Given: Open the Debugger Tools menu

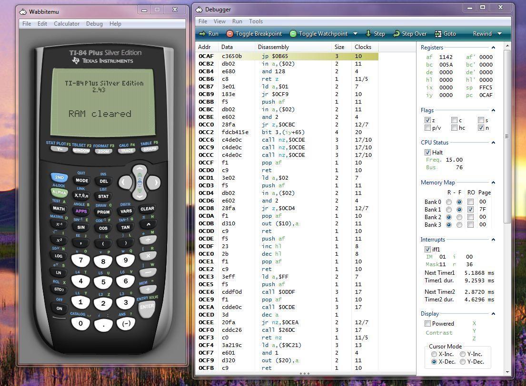Looking at the screenshot, I should (256, 21).
